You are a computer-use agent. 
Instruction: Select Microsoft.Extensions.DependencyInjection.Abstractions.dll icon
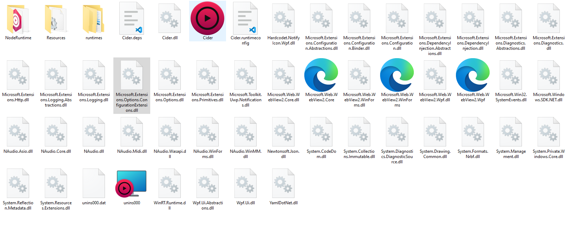[x=435, y=18]
